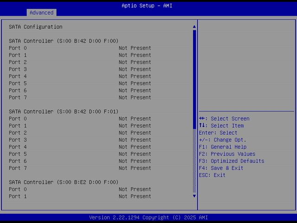Click F2: Previous Values entry
Viewport: 297px width, 223px height.
[227, 154]
